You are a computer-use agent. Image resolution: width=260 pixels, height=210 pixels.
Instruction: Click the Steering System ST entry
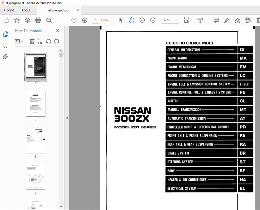point(209,162)
